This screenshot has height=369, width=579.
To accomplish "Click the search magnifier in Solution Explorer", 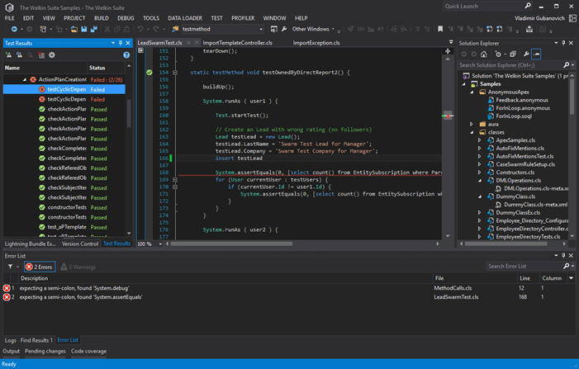I will click(x=567, y=65).
